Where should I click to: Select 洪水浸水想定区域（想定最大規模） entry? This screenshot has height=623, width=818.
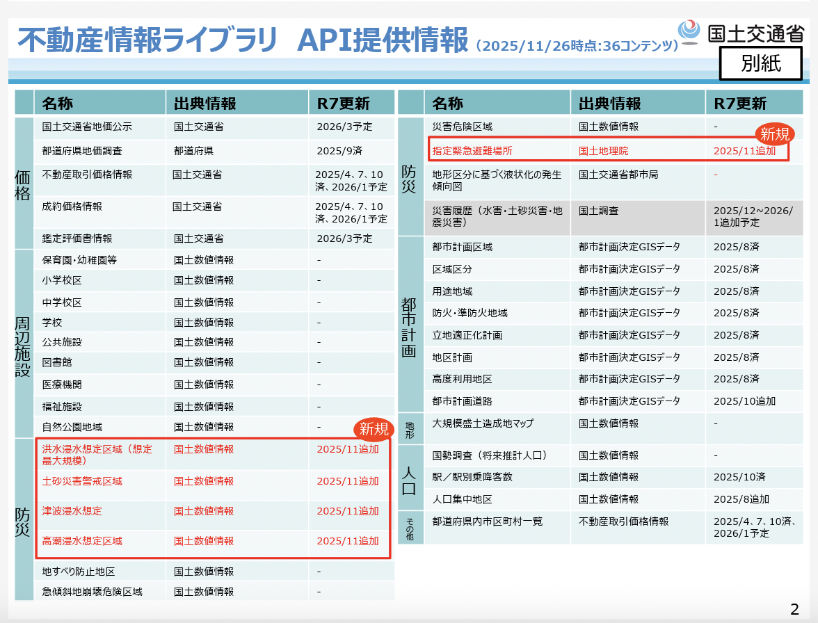pyautogui.click(x=97, y=455)
